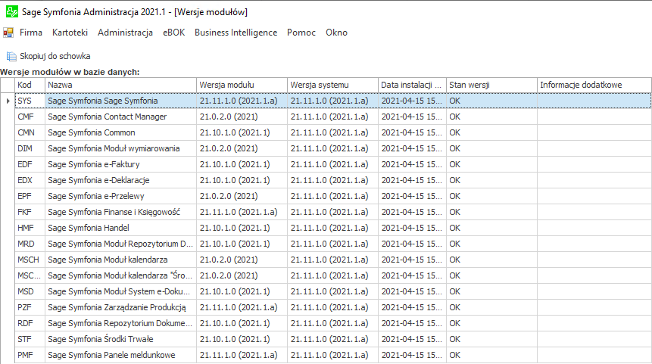Open the Administracja menu
Screen dimensions: 652x364
(x=125, y=33)
